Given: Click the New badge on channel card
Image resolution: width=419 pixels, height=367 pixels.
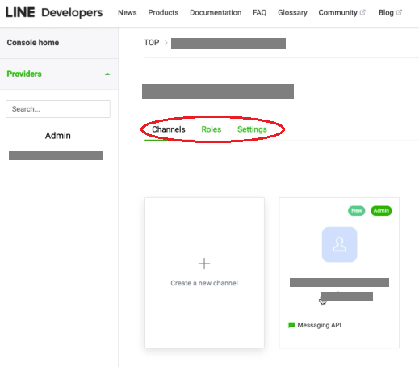Looking at the screenshot, I should 356,210.
